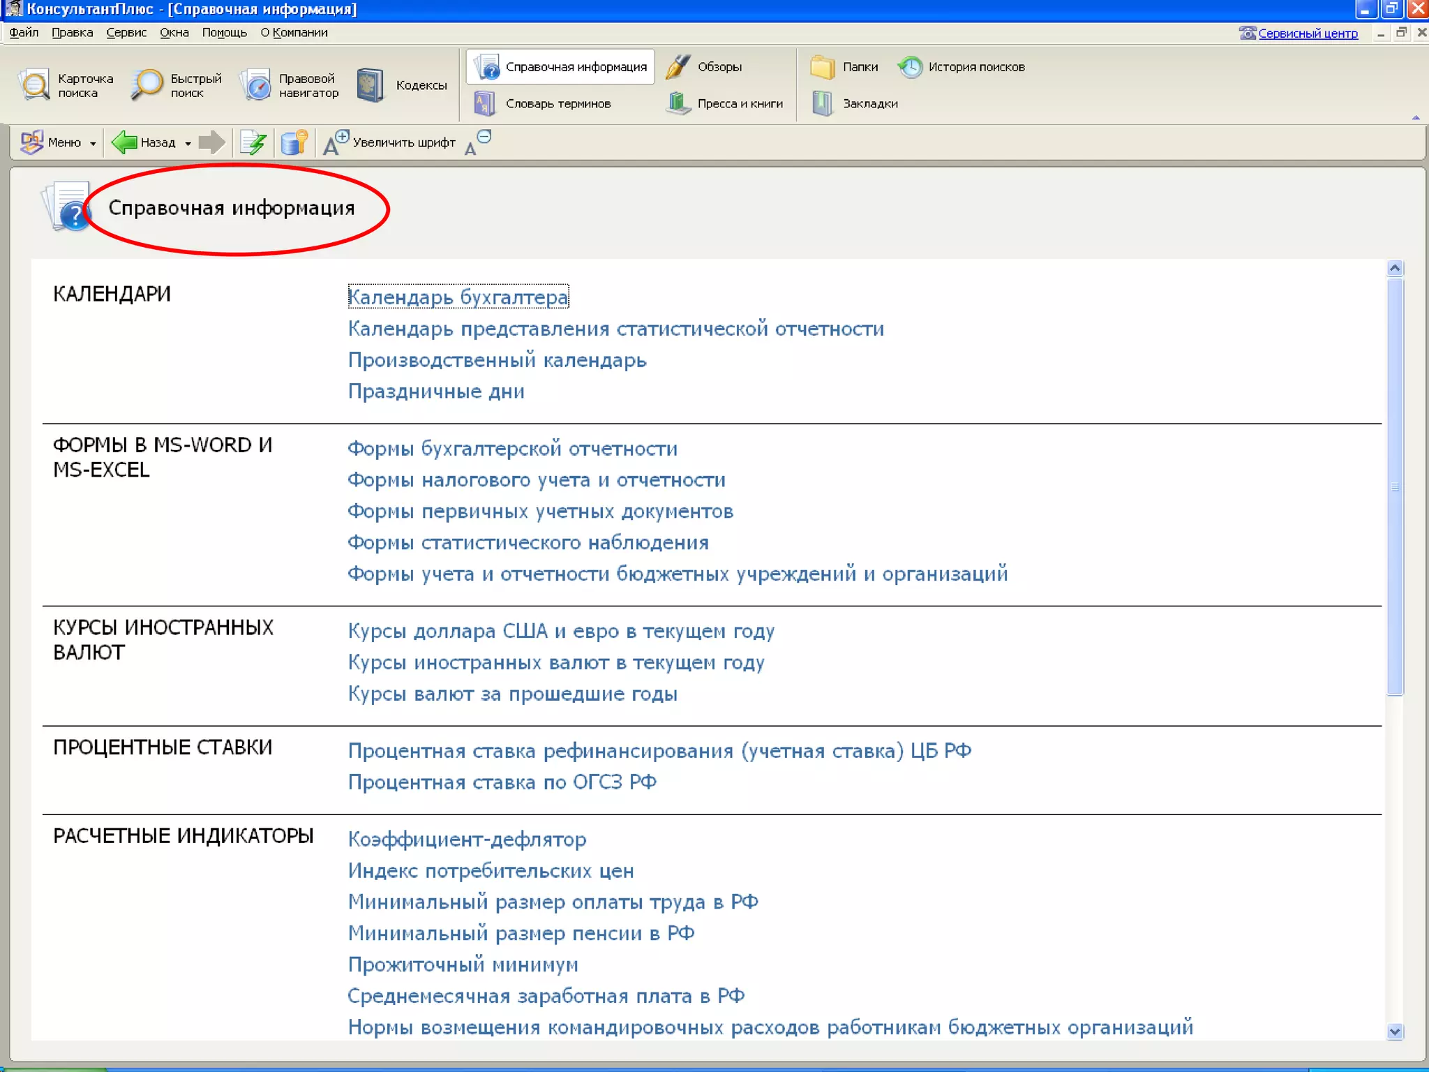Open the Сервис menu

point(126,33)
